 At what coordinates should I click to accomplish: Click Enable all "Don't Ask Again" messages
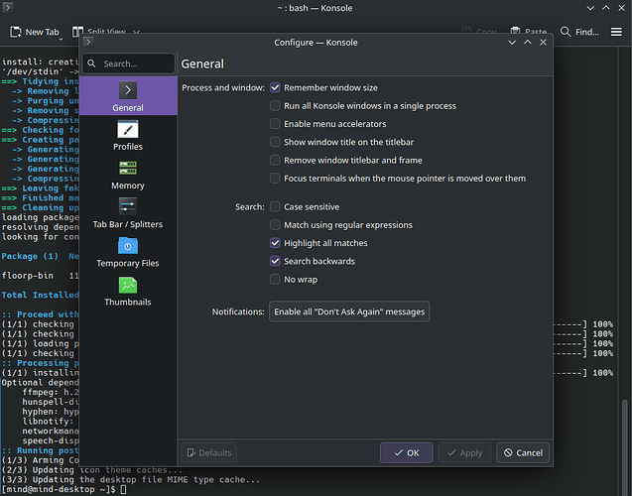(349, 311)
